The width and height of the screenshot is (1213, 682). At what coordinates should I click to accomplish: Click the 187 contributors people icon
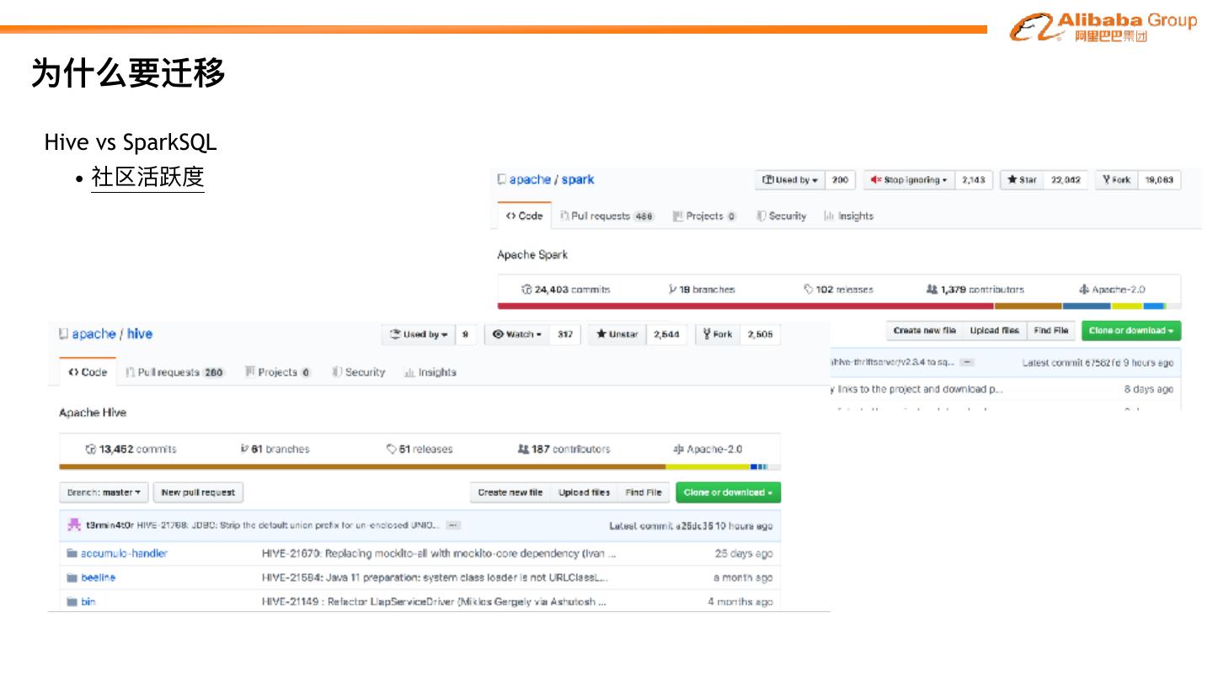tap(523, 450)
